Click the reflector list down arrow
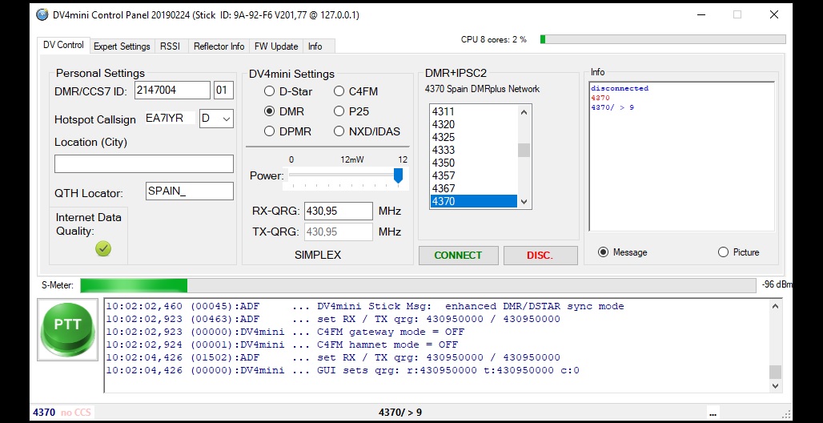 point(524,201)
